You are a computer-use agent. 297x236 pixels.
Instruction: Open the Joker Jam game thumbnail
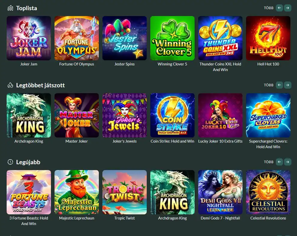tap(29, 38)
